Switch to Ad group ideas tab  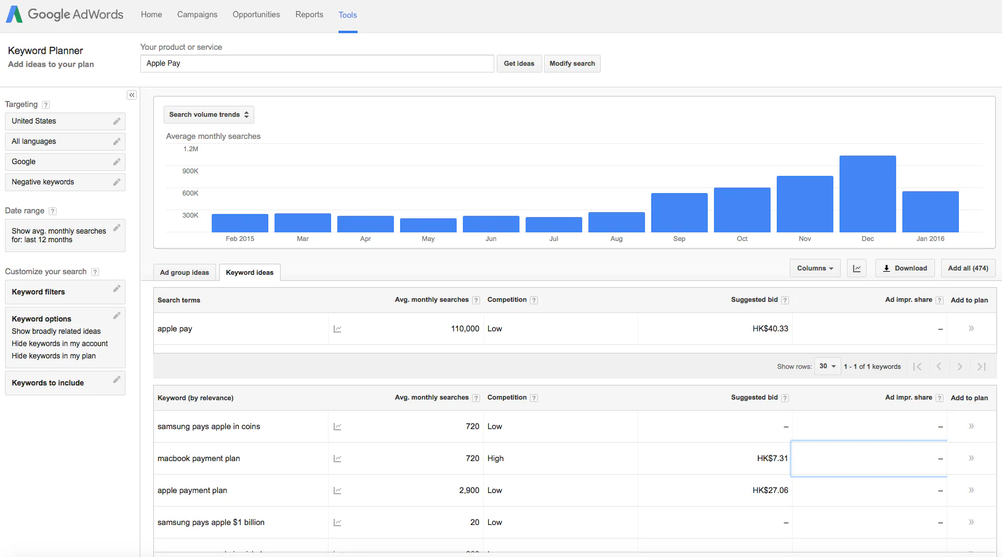tap(185, 272)
